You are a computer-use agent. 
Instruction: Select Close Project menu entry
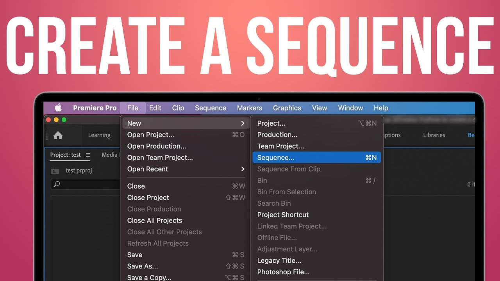coord(185,197)
